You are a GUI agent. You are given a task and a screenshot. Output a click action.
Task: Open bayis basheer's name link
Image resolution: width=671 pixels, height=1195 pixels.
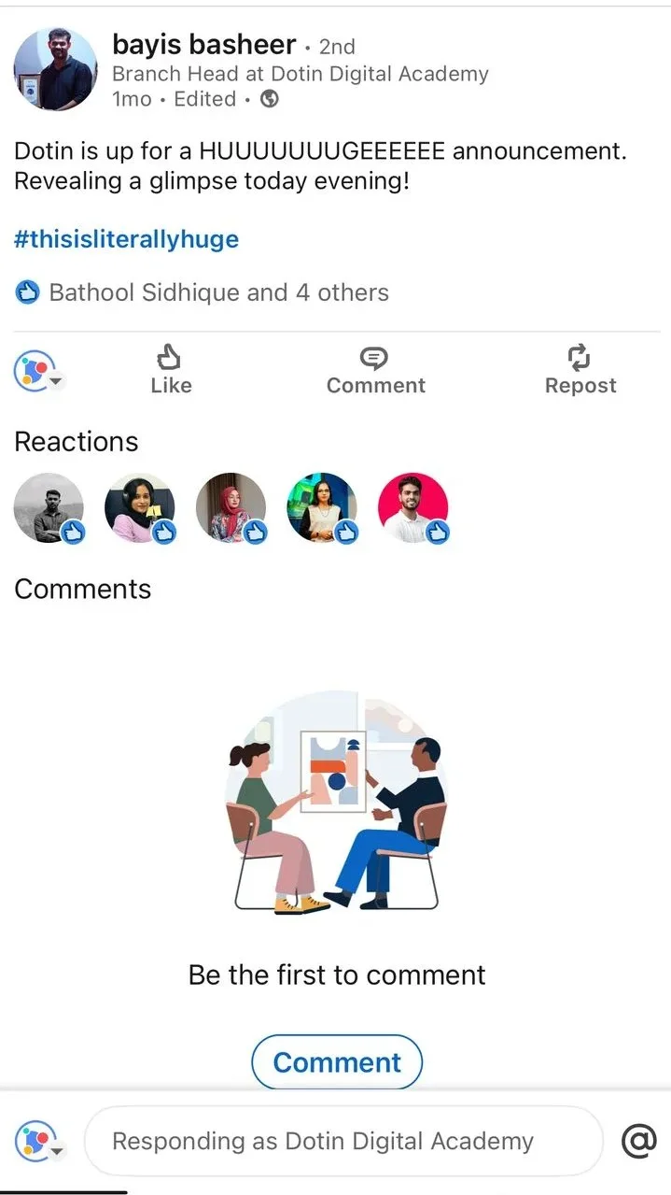coord(203,43)
